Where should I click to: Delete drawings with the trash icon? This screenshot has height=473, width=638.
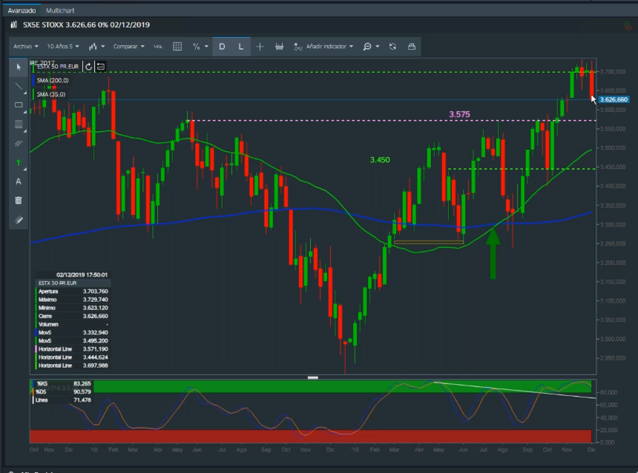click(19, 200)
